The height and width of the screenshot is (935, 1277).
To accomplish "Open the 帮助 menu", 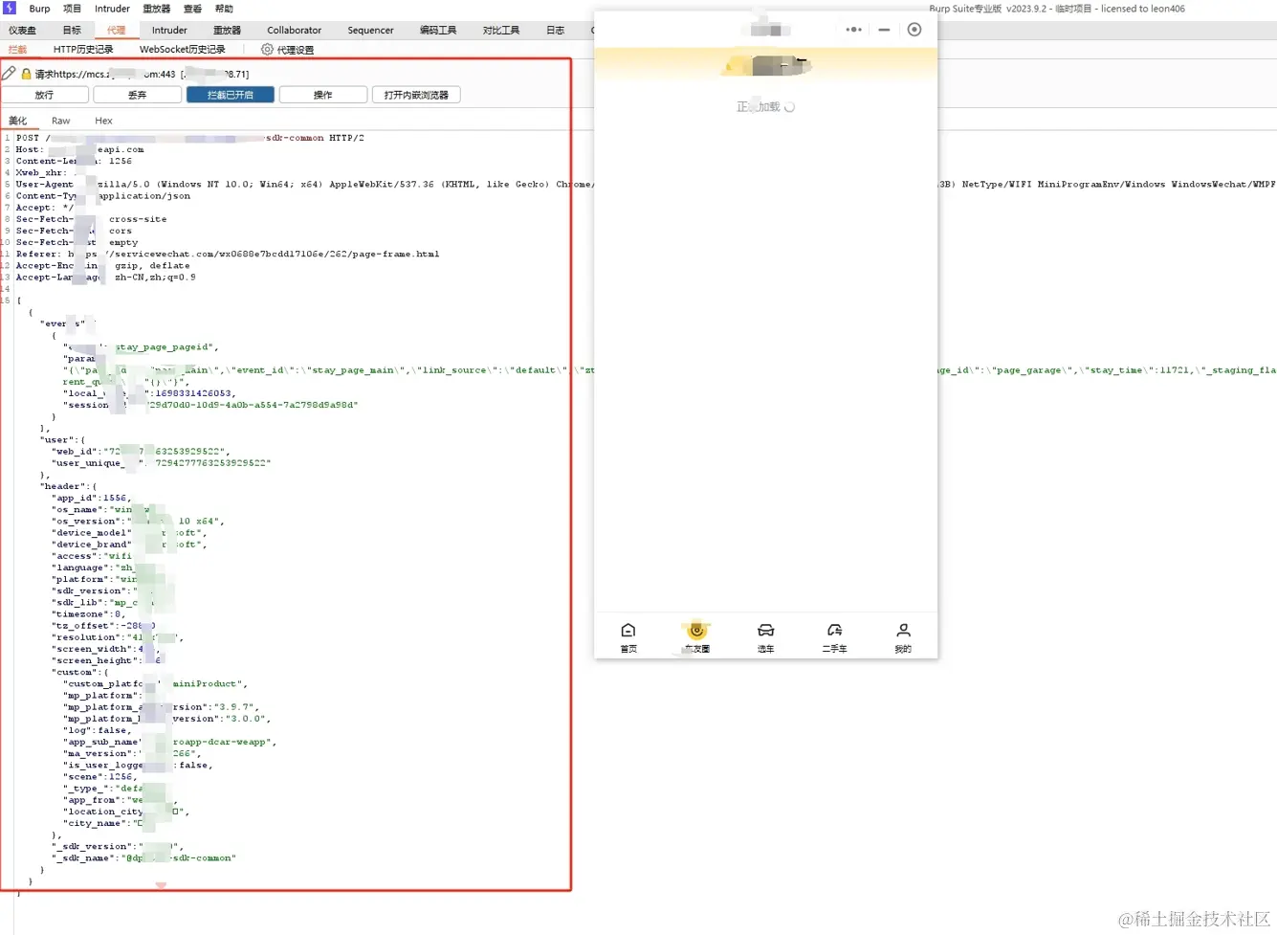I will point(224,9).
